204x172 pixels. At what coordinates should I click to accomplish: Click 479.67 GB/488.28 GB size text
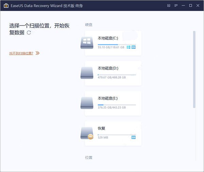click(x=112, y=77)
